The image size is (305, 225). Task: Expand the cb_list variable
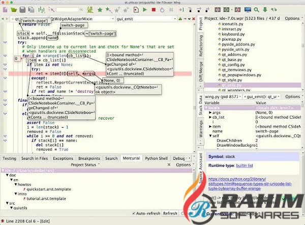coord(210,117)
